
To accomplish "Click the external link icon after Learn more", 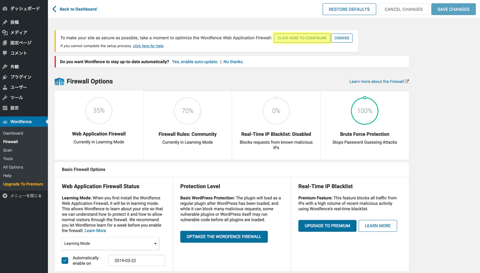I will [x=407, y=81].
